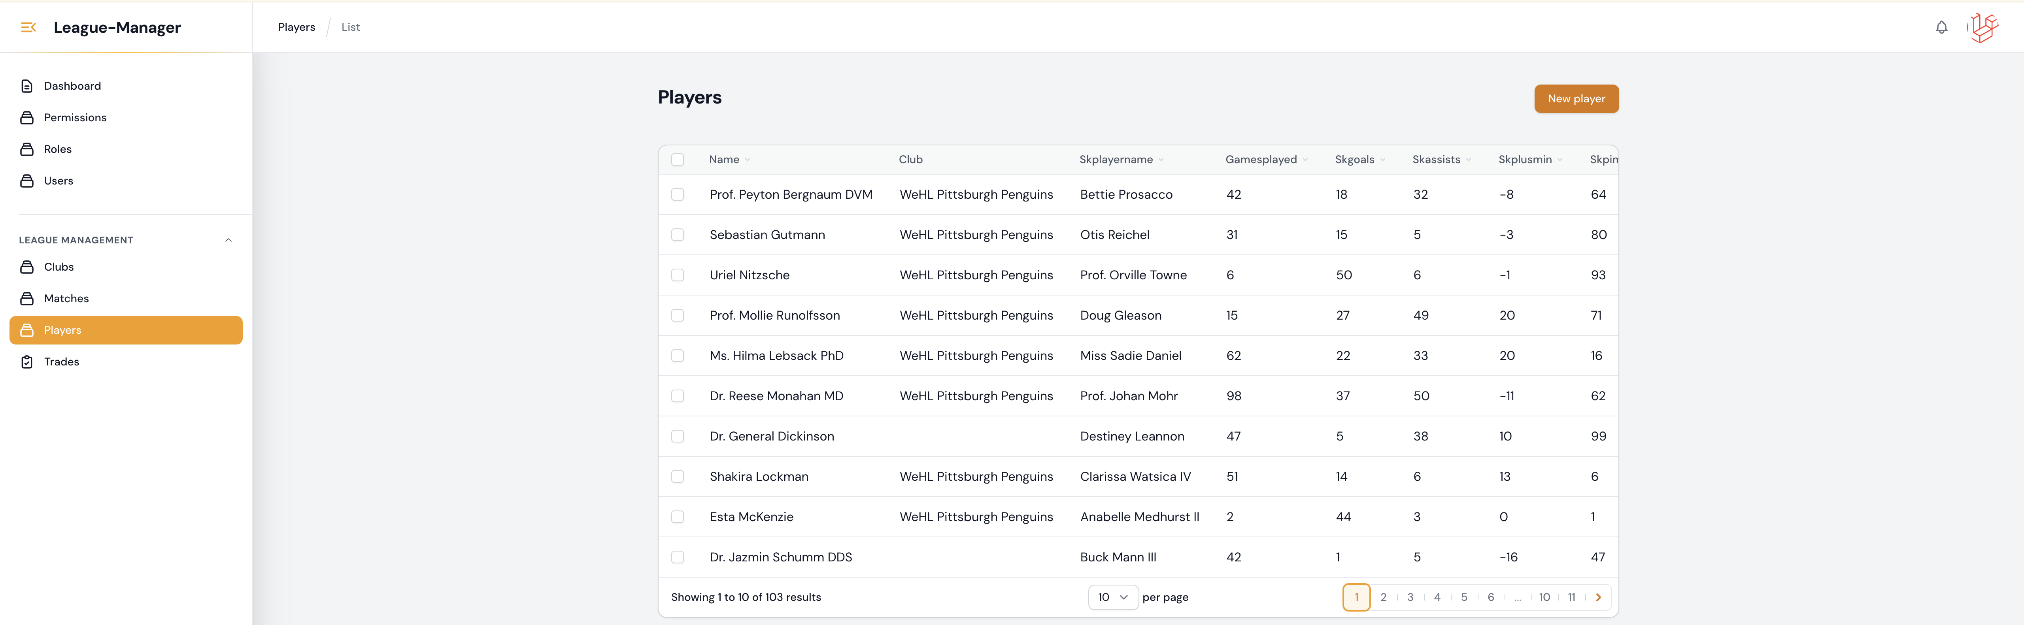Select the Esta McKenzie row checkbox

677,517
